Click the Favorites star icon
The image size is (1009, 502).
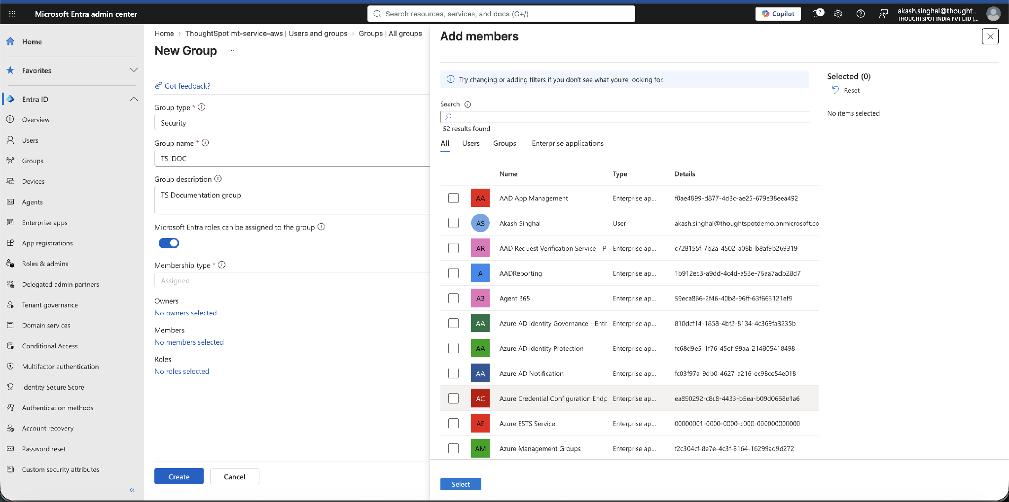[10, 70]
